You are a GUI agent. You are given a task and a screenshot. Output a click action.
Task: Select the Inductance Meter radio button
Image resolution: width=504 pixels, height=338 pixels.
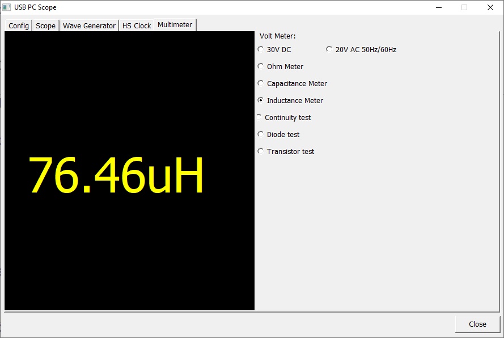[x=261, y=100]
